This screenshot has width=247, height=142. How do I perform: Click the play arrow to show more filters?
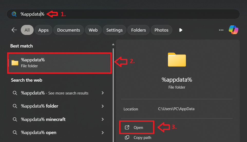coord(181,30)
